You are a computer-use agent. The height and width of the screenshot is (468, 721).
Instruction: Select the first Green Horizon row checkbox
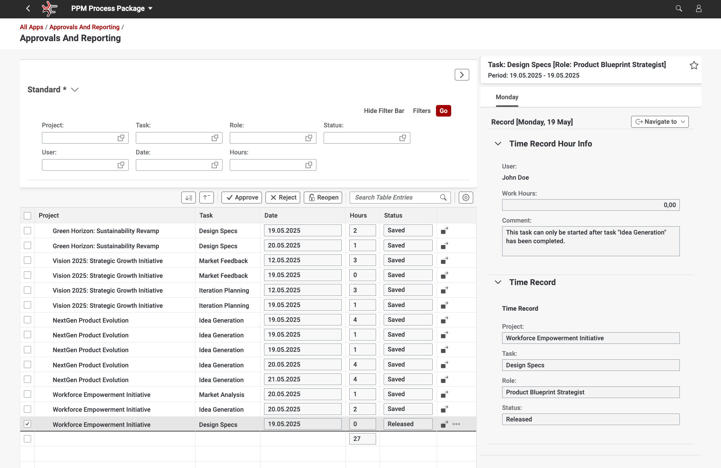click(x=27, y=231)
